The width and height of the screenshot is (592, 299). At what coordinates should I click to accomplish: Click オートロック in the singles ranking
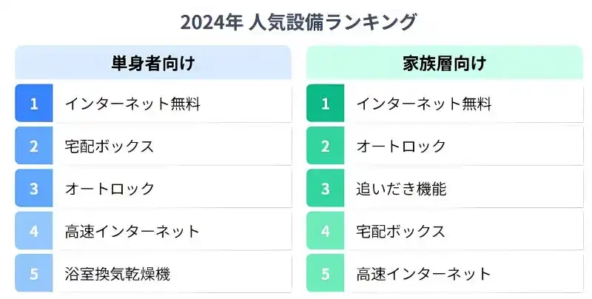(x=110, y=189)
